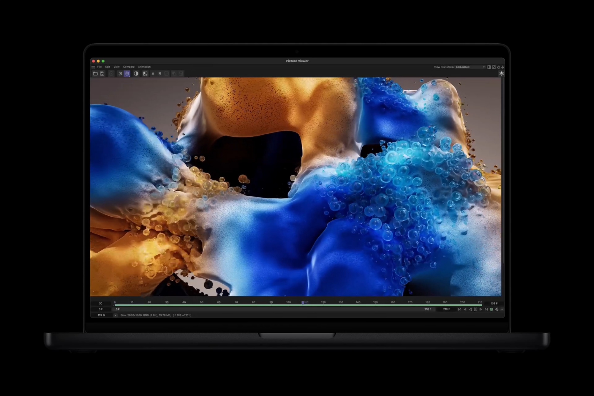Viewport: 594px width, 396px height.
Task: Click the node icon below the toolbar
Action: point(502,74)
